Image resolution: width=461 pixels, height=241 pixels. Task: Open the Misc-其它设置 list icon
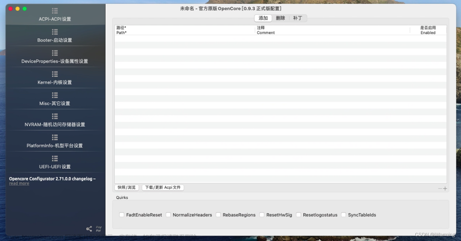pyautogui.click(x=55, y=95)
